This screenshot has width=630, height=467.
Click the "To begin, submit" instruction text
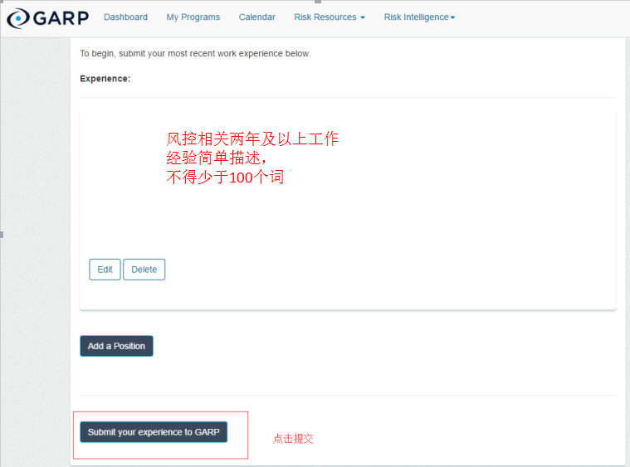[194, 54]
